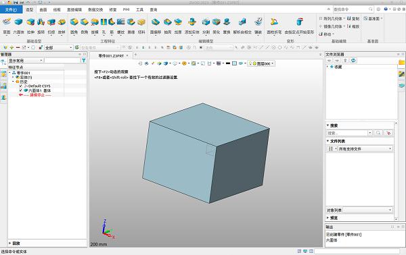This screenshot has width=406, height=255.
Task: Click the 阵列几何体 (pattern geometry) button
Action: [332, 19]
